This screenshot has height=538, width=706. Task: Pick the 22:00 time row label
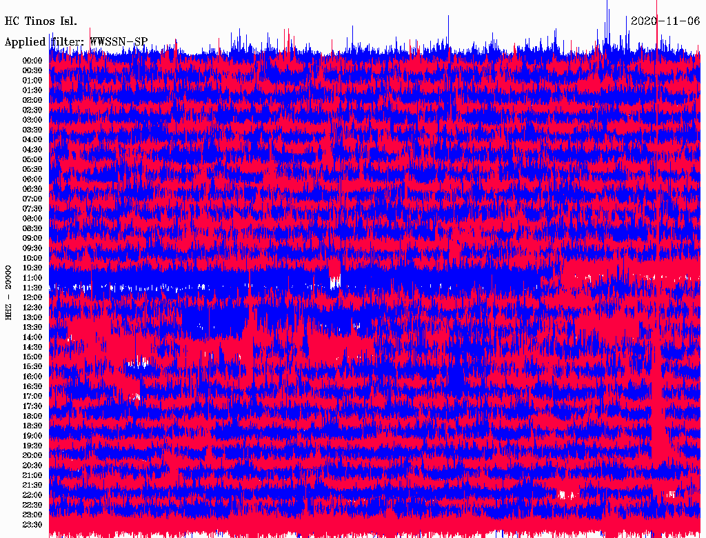click(32, 495)
